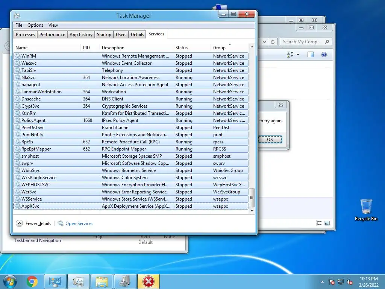Open Services link at bottom
This screenshot has height=289, width=385.
[x=79, y=224]
